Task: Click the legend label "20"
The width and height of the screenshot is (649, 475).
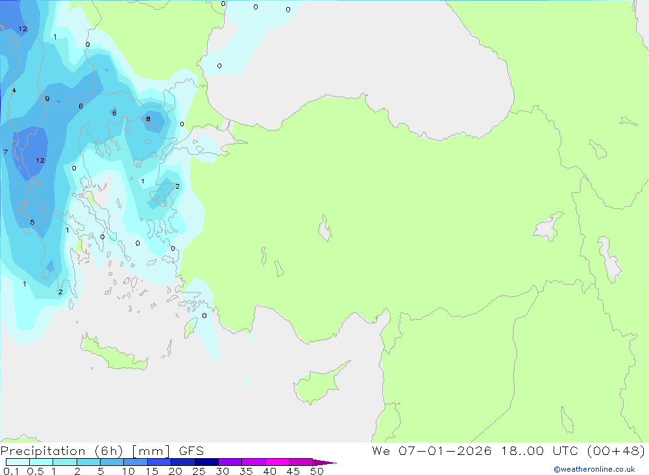Action: tap(175, 471)
